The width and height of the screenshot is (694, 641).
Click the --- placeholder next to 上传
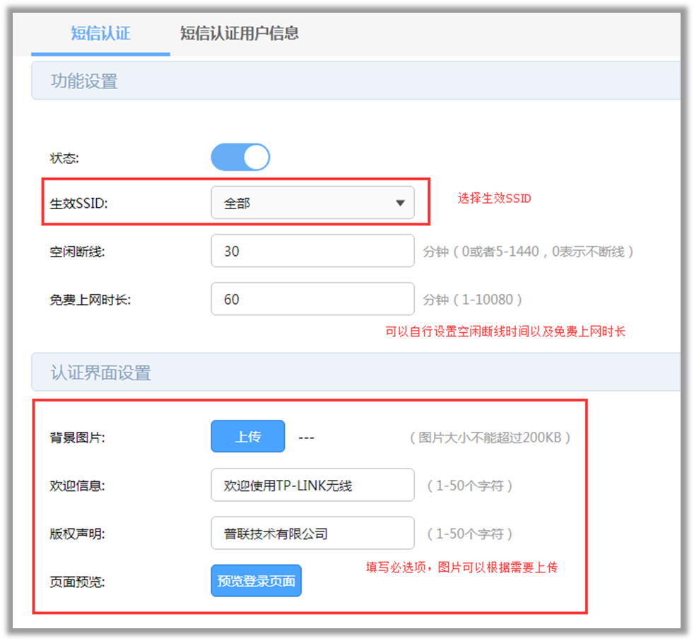tap(306, 436)
